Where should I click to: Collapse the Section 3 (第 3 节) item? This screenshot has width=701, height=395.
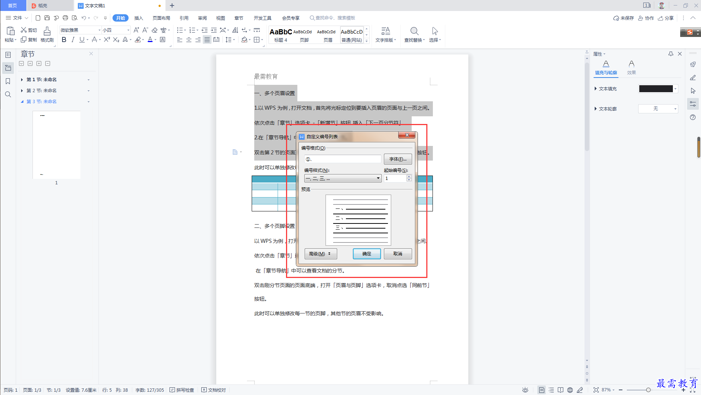[22, 102]
